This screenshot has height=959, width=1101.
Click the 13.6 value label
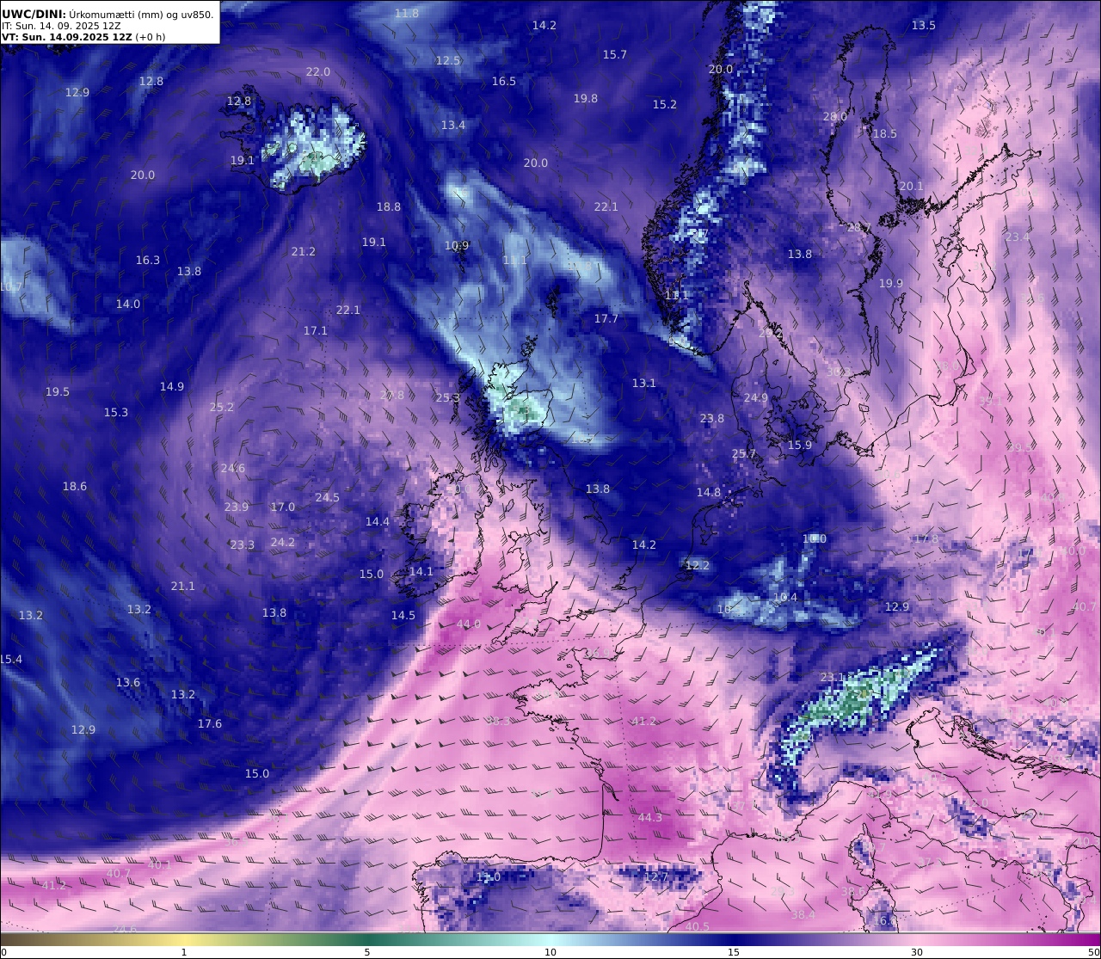[x=128, y=682]
